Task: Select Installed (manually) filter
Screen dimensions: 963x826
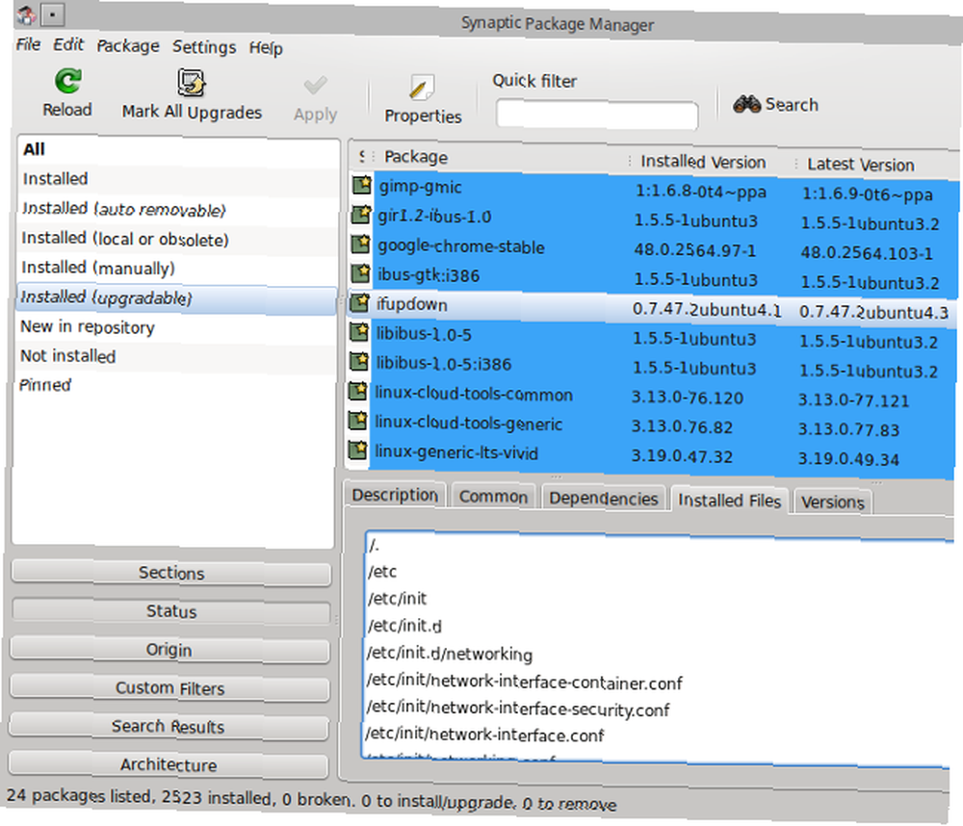Action: click(177, 269)
